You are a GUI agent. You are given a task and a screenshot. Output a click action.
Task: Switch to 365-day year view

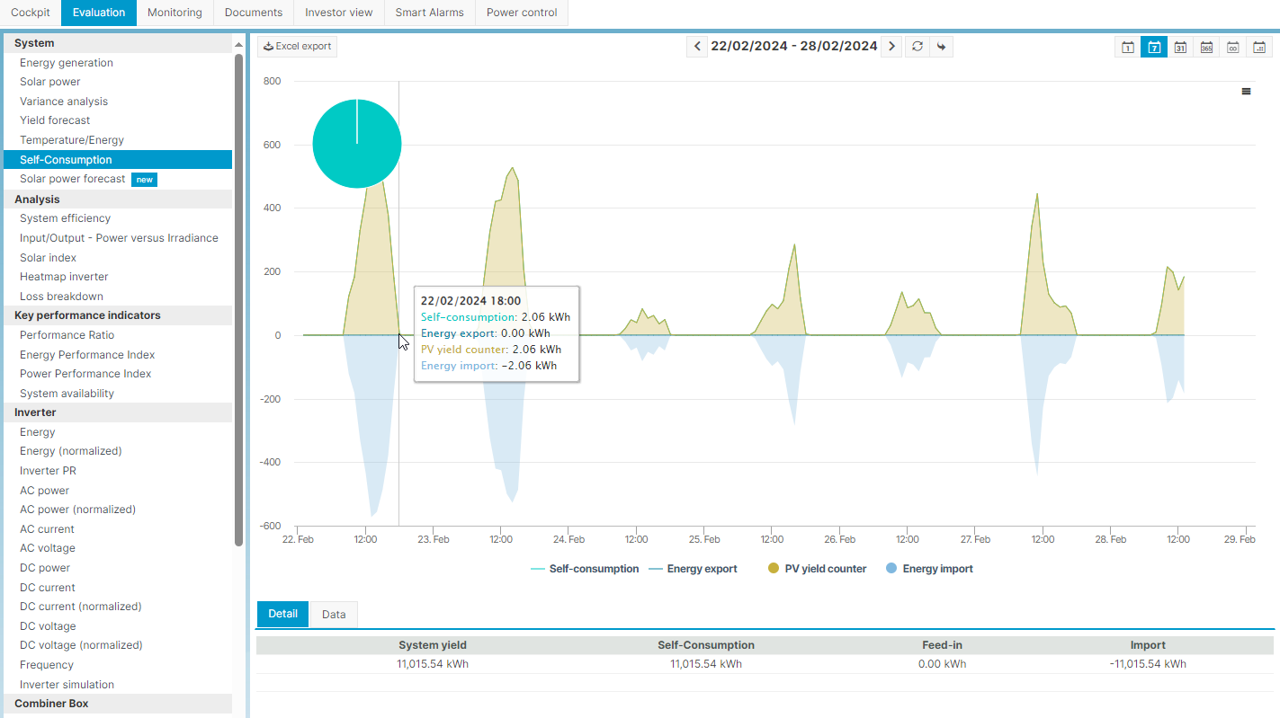[1206, 47]
